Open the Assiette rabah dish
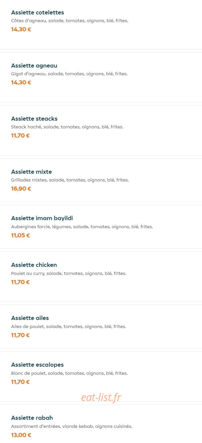This screenshot has width=202, height=443. tap(32, 418)
